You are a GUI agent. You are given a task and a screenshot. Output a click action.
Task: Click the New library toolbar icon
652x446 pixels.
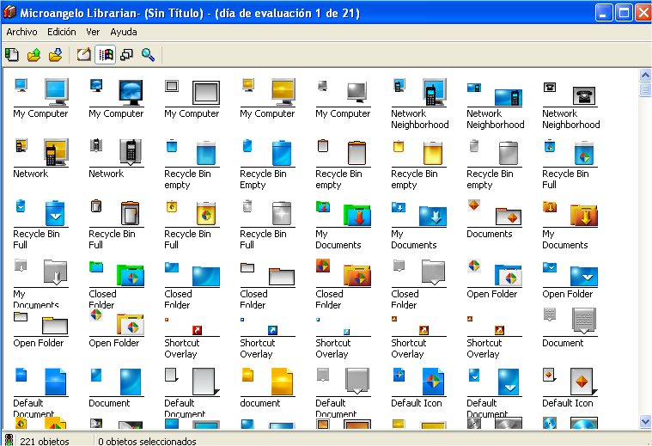click(12, 54)
